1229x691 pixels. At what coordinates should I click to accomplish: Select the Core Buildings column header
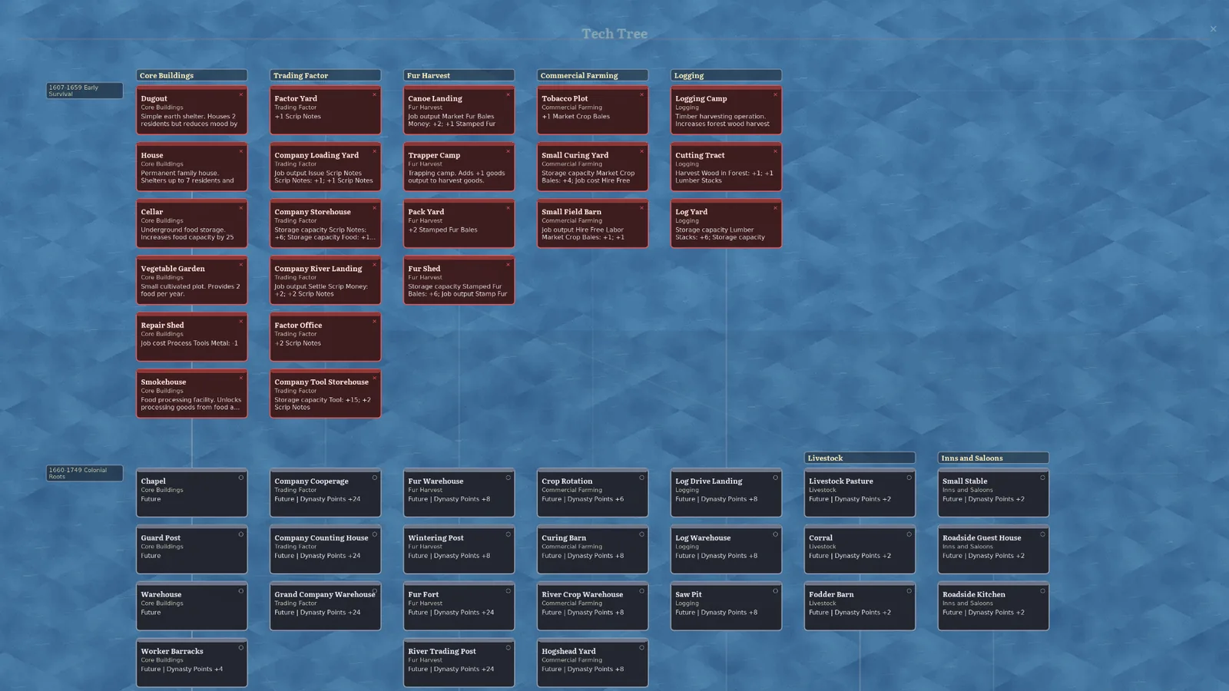click(192, 75)
